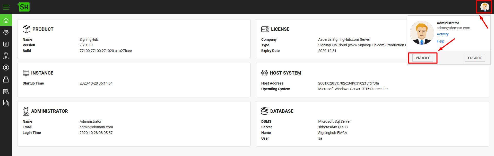This screenshot has height=156, width=494.
Task: Click "Microsoft Windows Server 2016 Datacenter" value
Action: tap(353, 89)
